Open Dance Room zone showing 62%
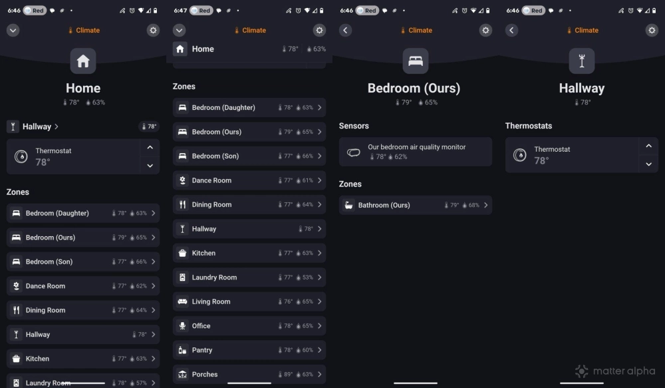 coord(83,286)
